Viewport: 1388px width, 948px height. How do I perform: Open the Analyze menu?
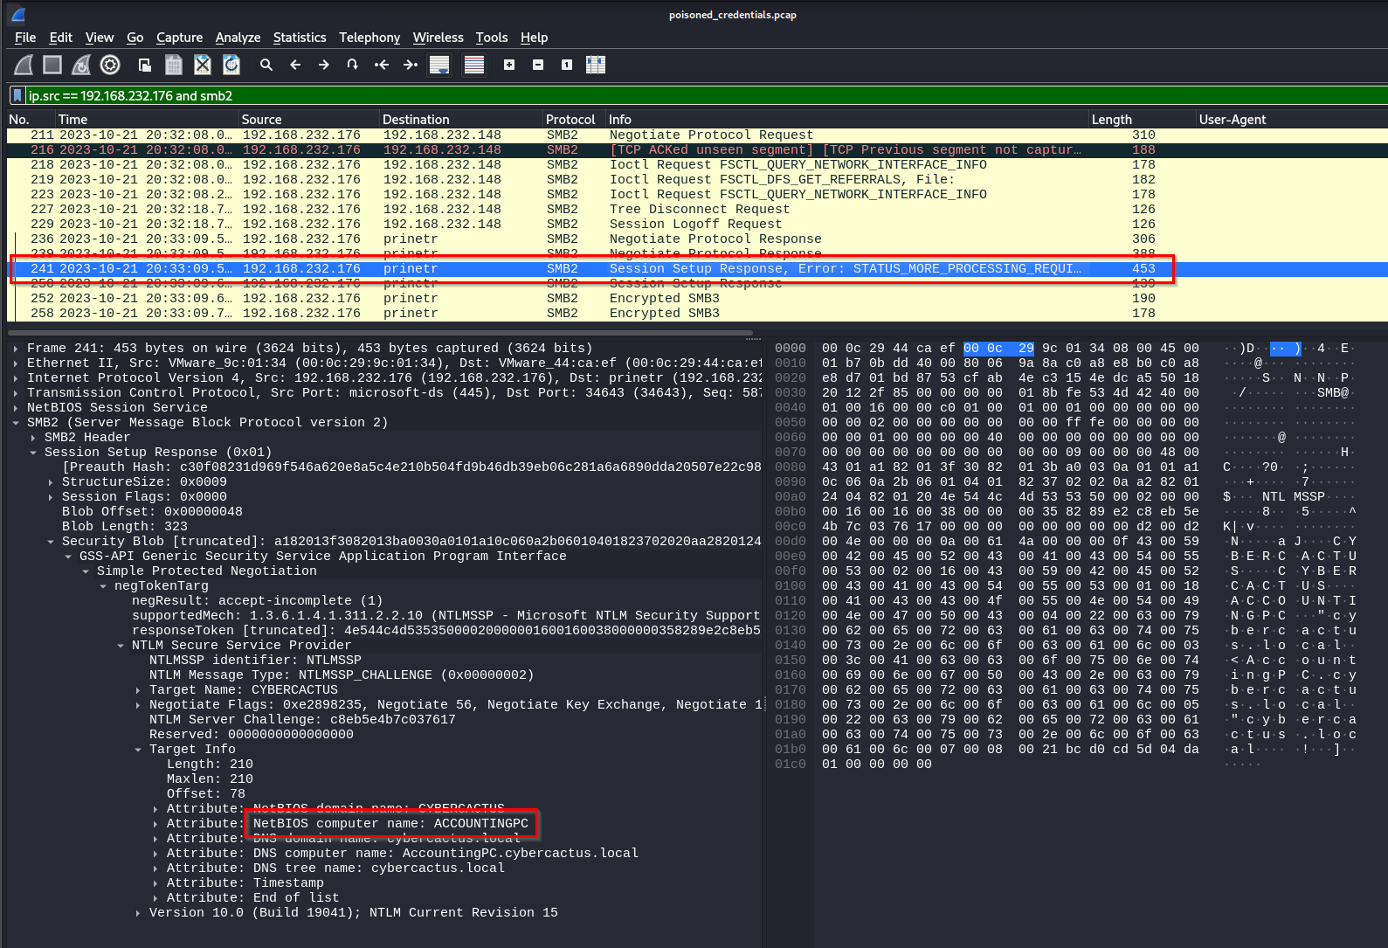pos(238,38)
